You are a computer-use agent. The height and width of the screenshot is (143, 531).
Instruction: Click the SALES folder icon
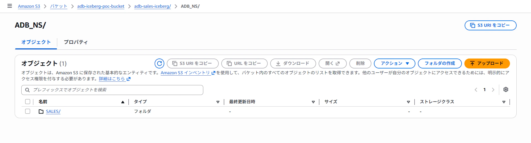tap(41, 112)
